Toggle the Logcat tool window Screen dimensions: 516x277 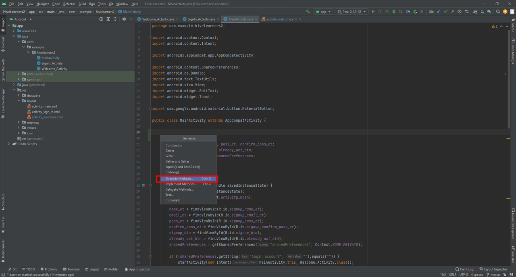tap(92, 269)
